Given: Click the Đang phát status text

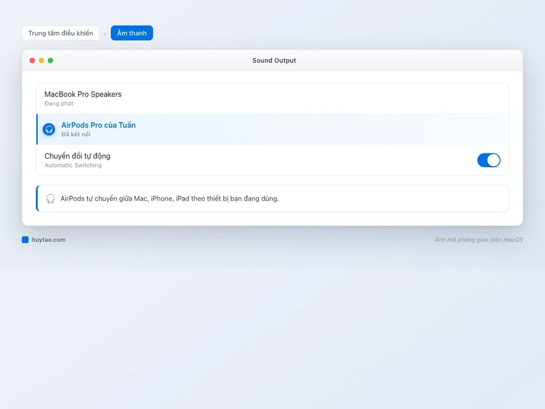Looking at the screenshot, I should 58,103.
